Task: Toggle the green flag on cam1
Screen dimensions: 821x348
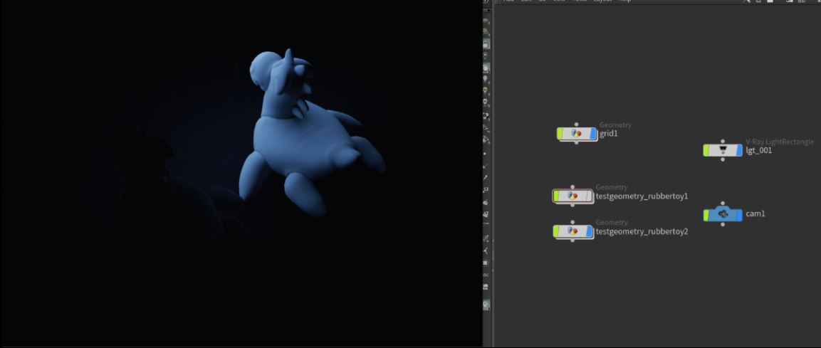Action: [x=706, y=214]
